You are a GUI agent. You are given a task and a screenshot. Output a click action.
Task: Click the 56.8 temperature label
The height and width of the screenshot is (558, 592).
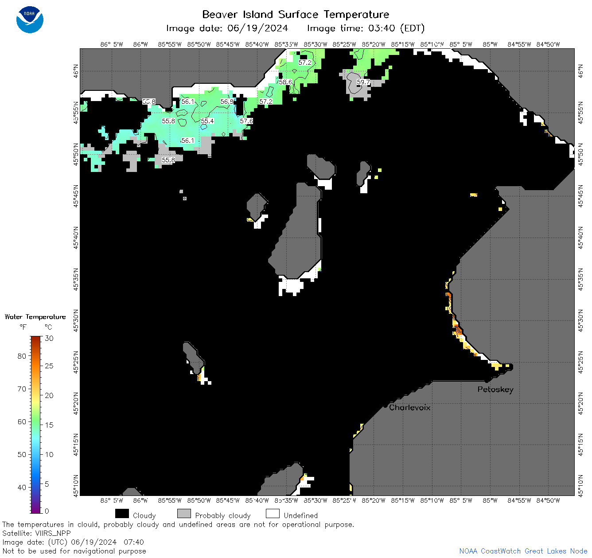pyautogui.click(x=227, y=101)
